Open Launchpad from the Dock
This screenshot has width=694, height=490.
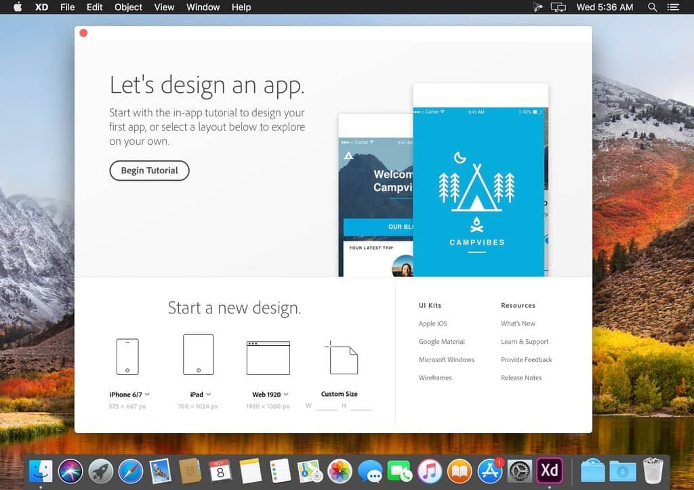(100, 470)
